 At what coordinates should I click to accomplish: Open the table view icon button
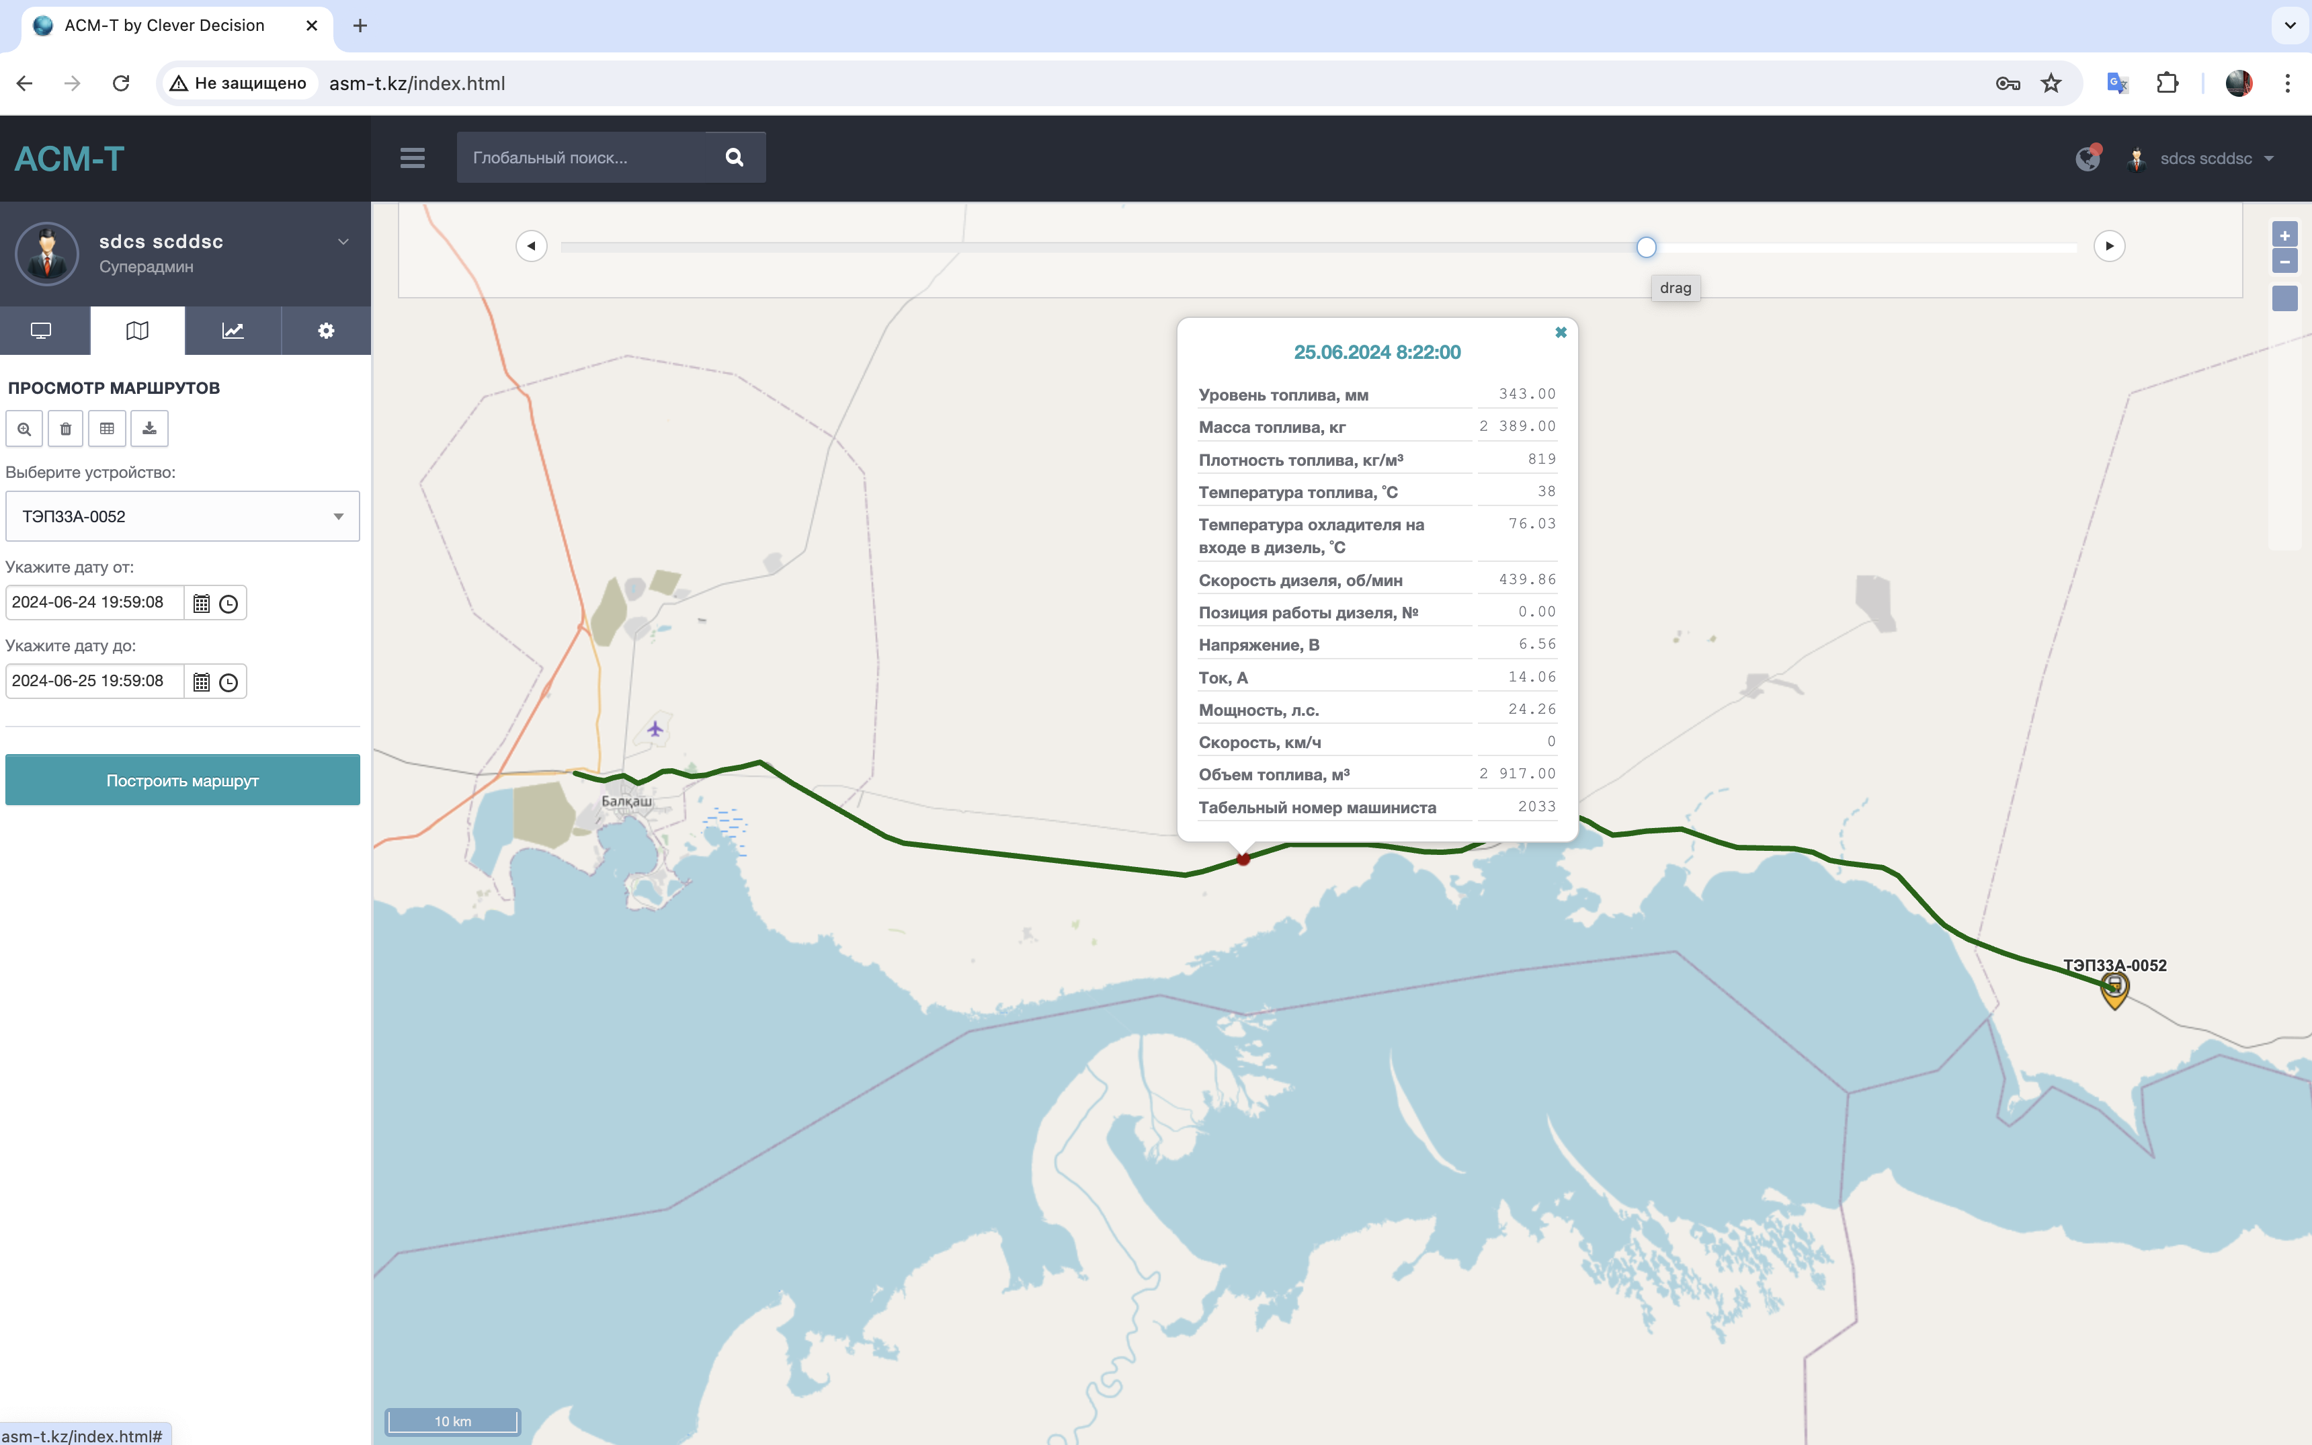point(107,429)
